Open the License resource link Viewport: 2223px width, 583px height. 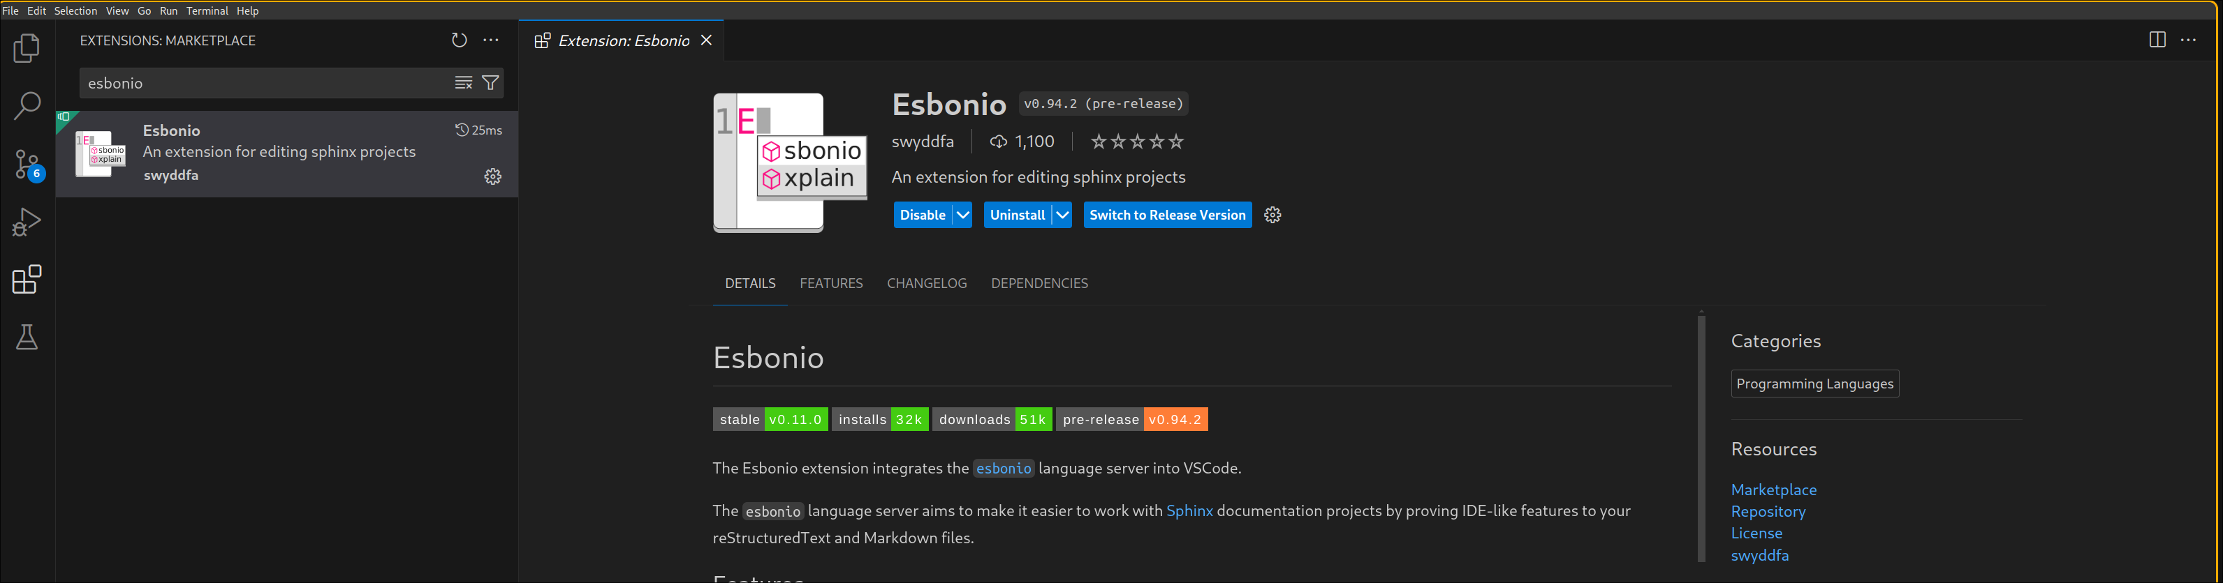click(1756, 533)
